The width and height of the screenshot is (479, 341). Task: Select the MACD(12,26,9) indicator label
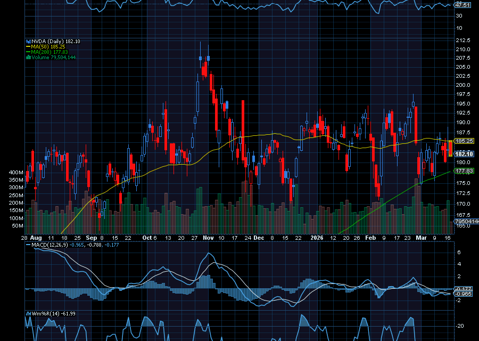[x=51, y=245]
